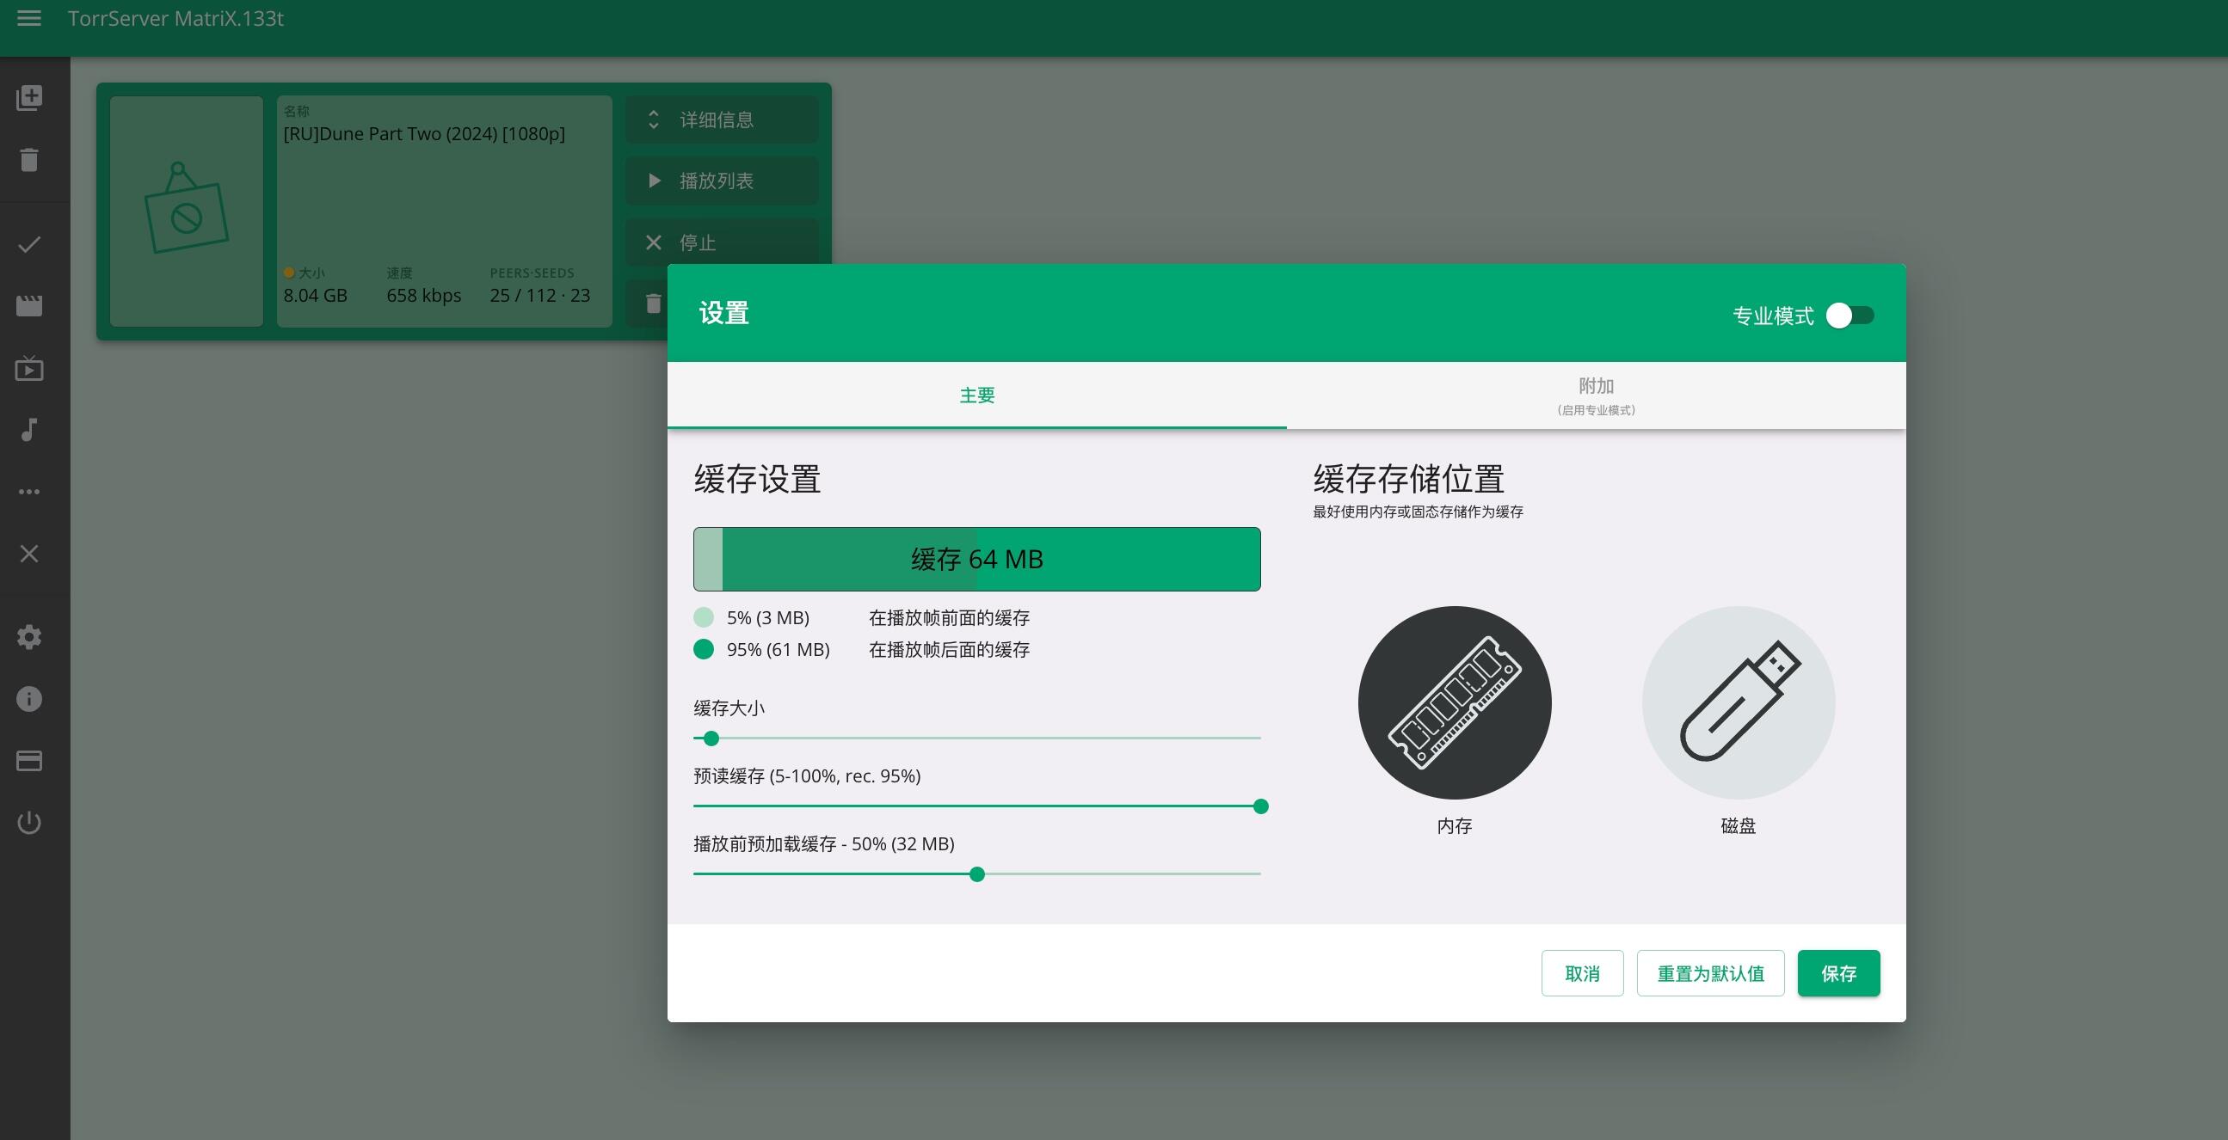Expand 详细信息 on the Dune torrent card
Image resolution: width=2228 pixels, height=1140 pixels.
[722, 120]
